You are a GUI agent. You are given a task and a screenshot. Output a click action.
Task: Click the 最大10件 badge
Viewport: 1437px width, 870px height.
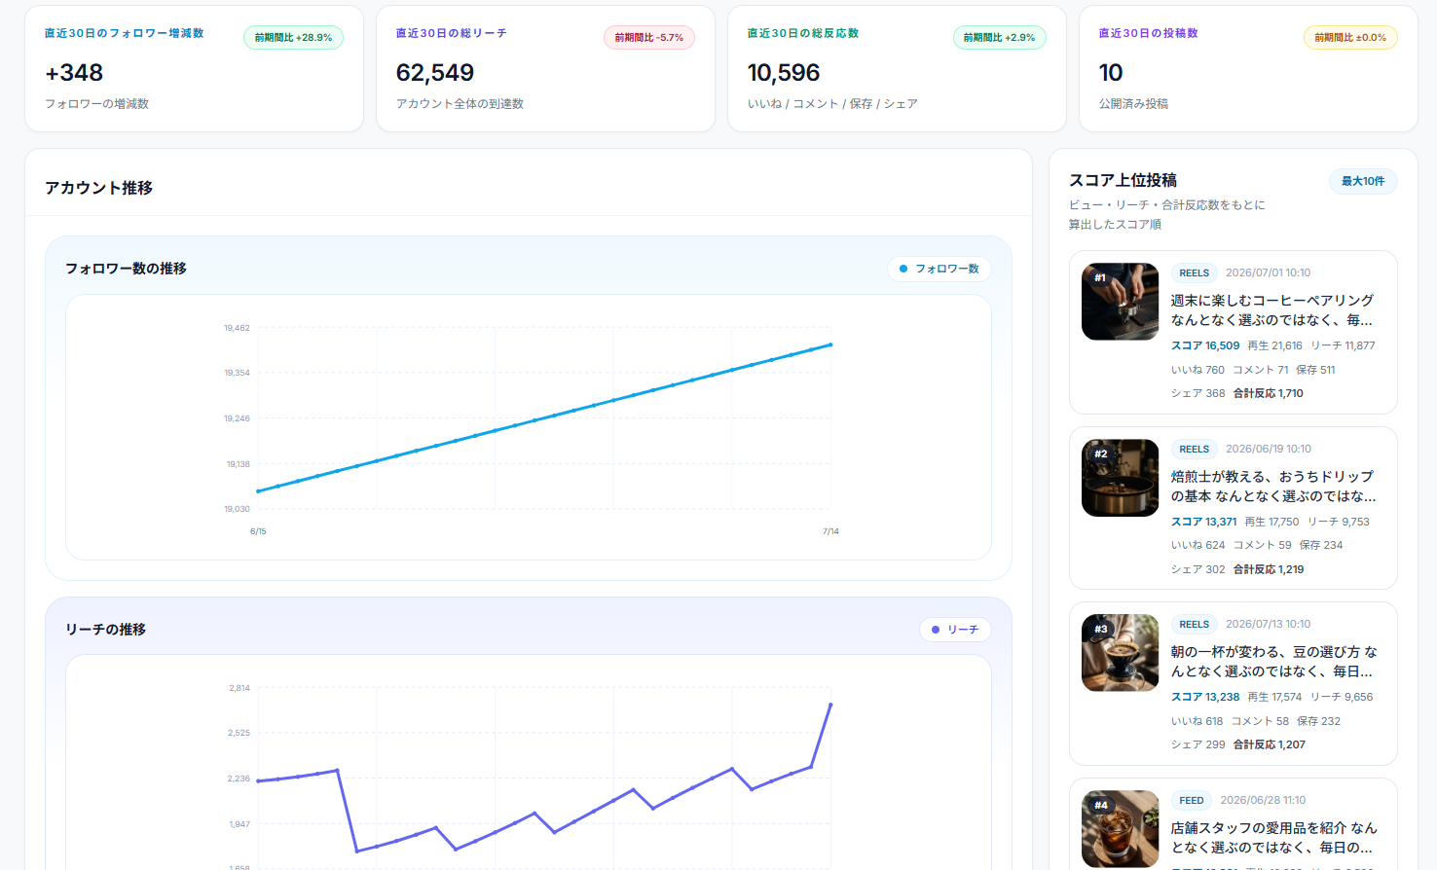(x=1363, y=181)
